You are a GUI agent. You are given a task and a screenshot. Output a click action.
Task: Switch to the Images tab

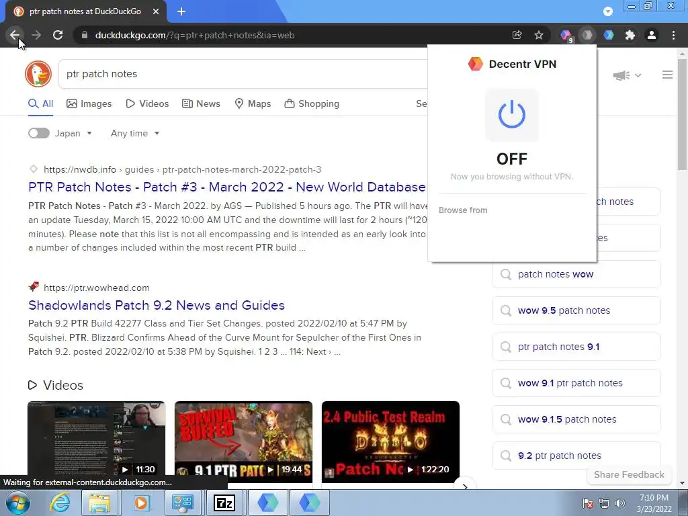(x=89, y=104)
